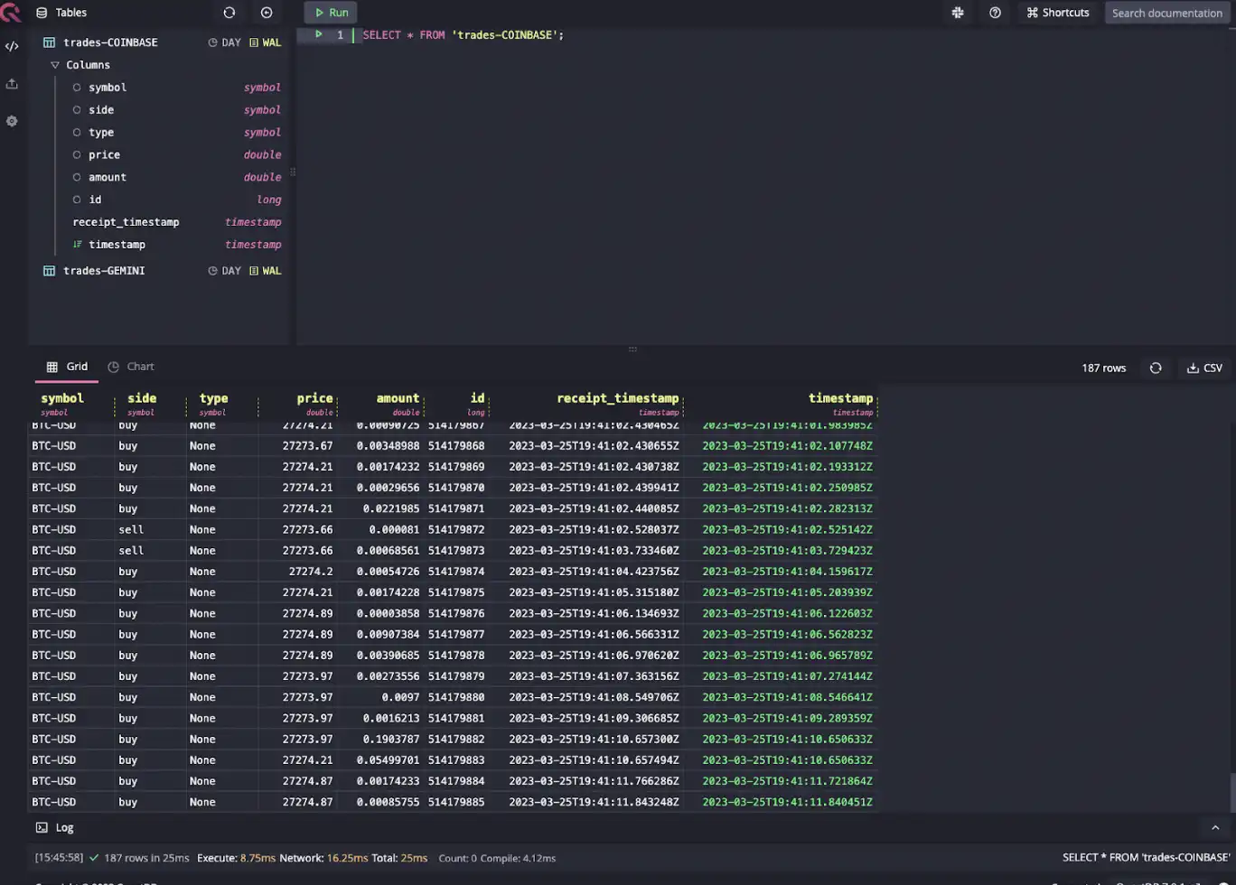This screenshot has width=1236, height=885.
Task: Click the Log terminal icon
Action: (42, 827)
